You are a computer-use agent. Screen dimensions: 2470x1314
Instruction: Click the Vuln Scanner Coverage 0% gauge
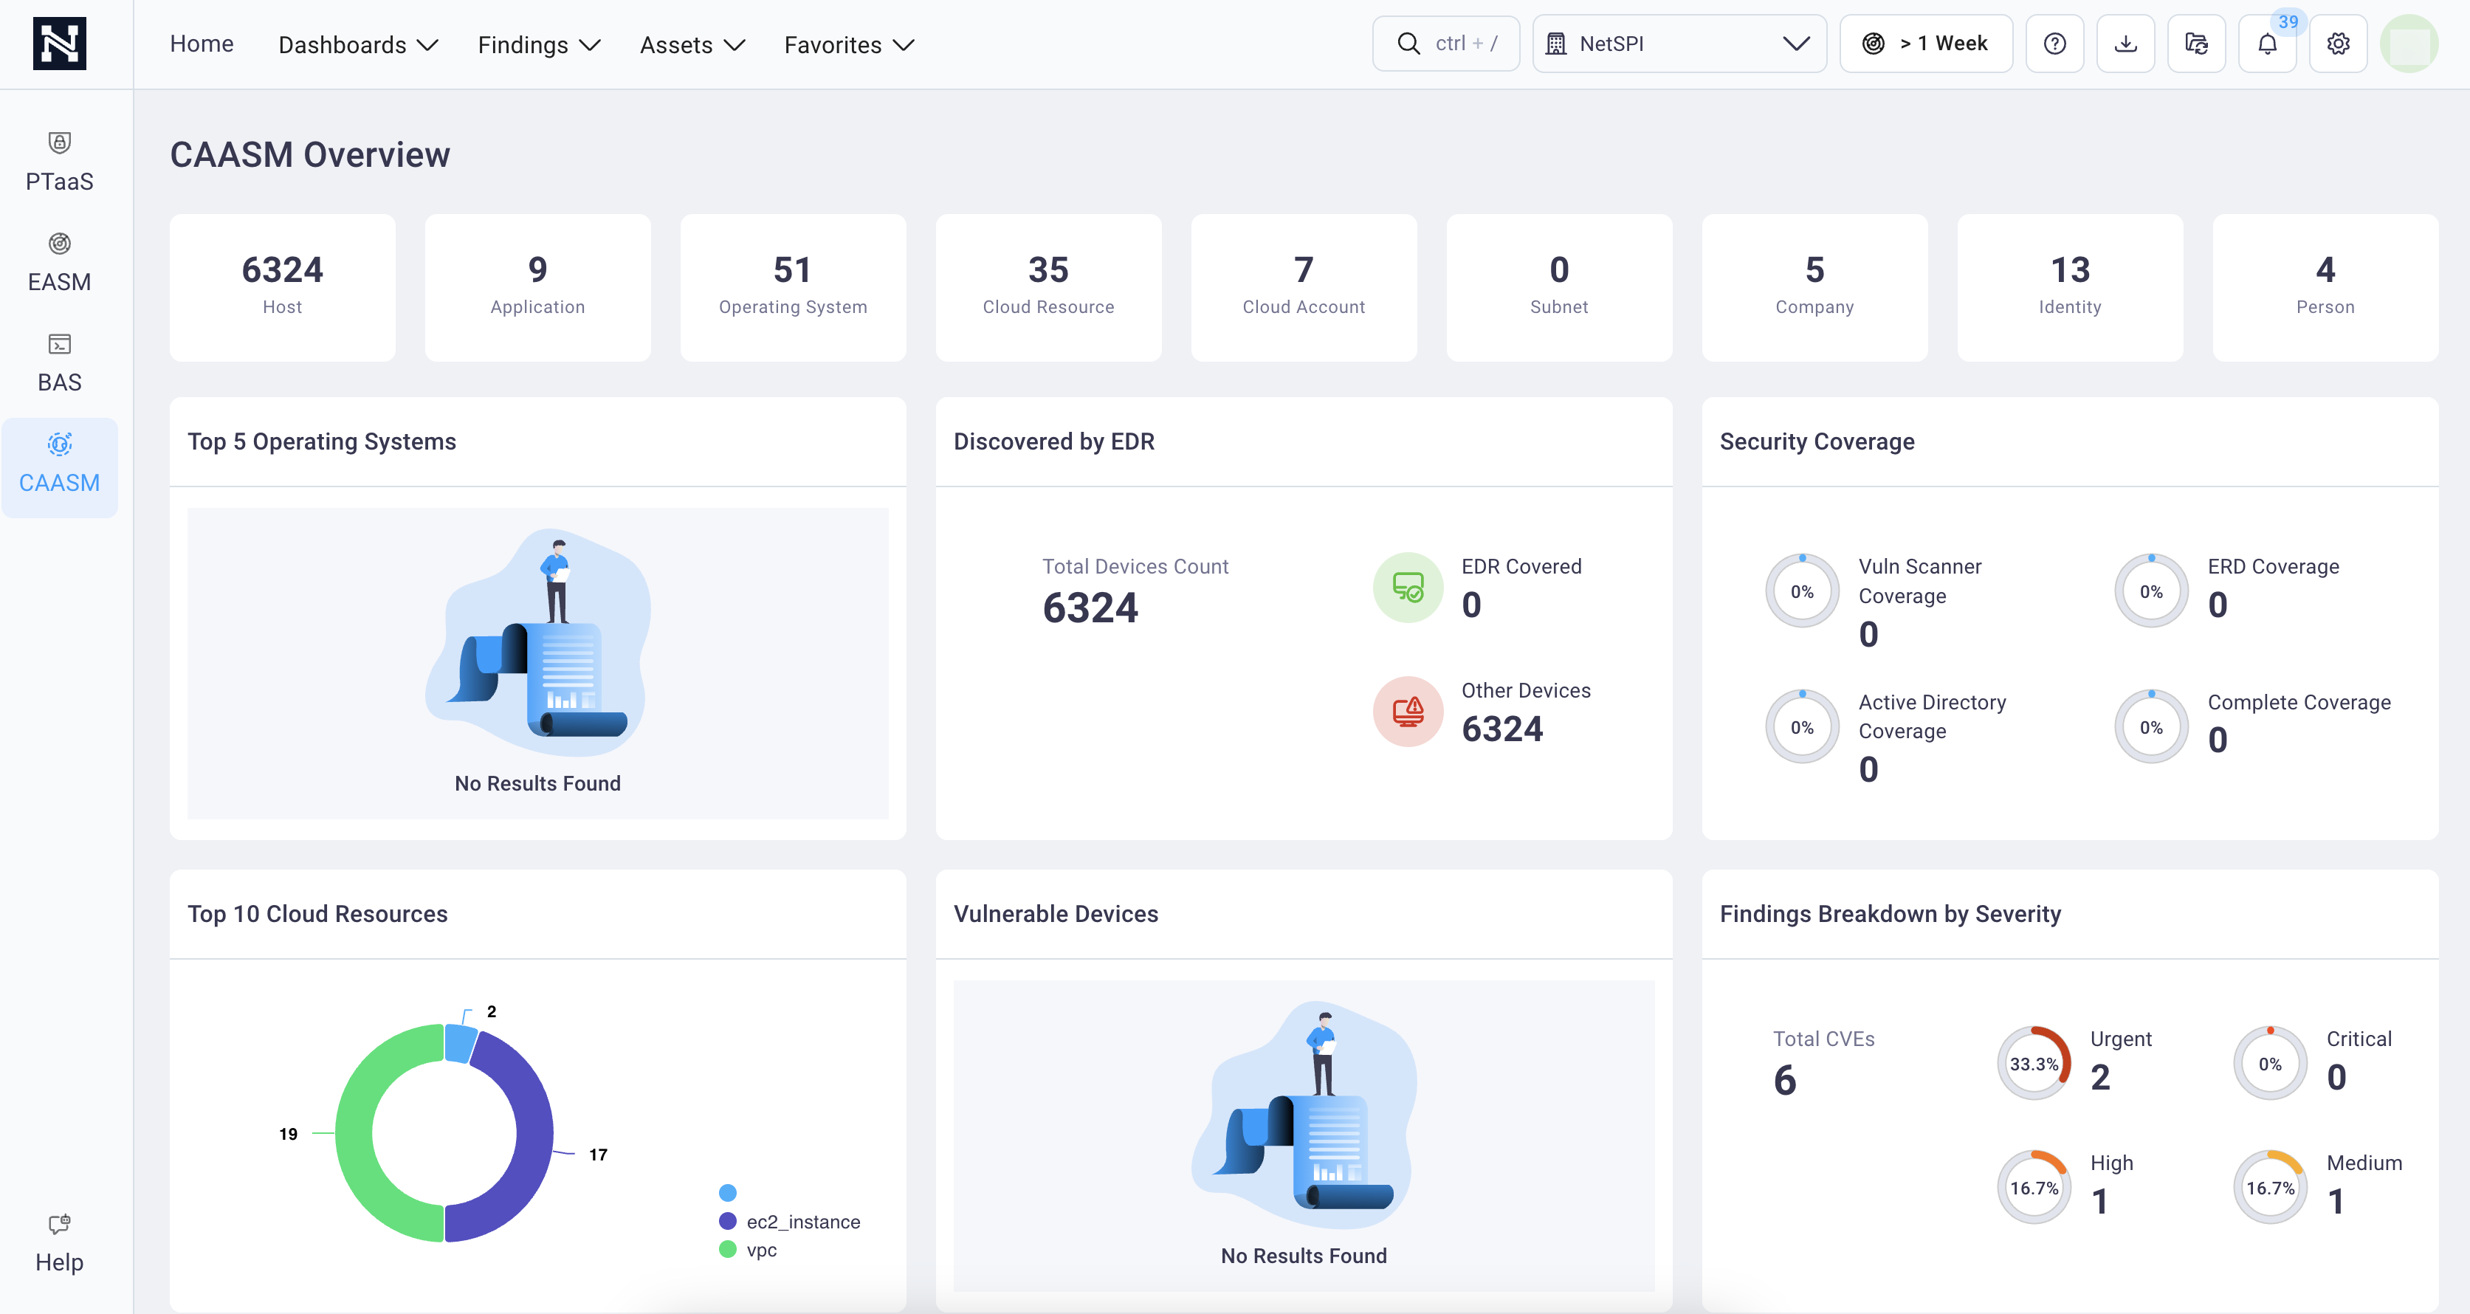pyautogui.click(x=1802, y=591)
